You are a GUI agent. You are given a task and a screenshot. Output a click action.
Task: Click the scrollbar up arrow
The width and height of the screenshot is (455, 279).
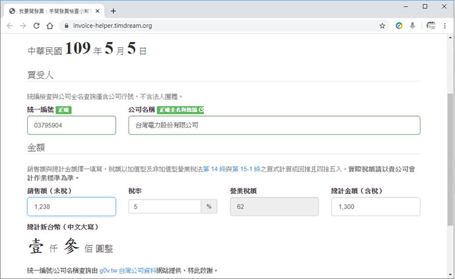(450, 37)
